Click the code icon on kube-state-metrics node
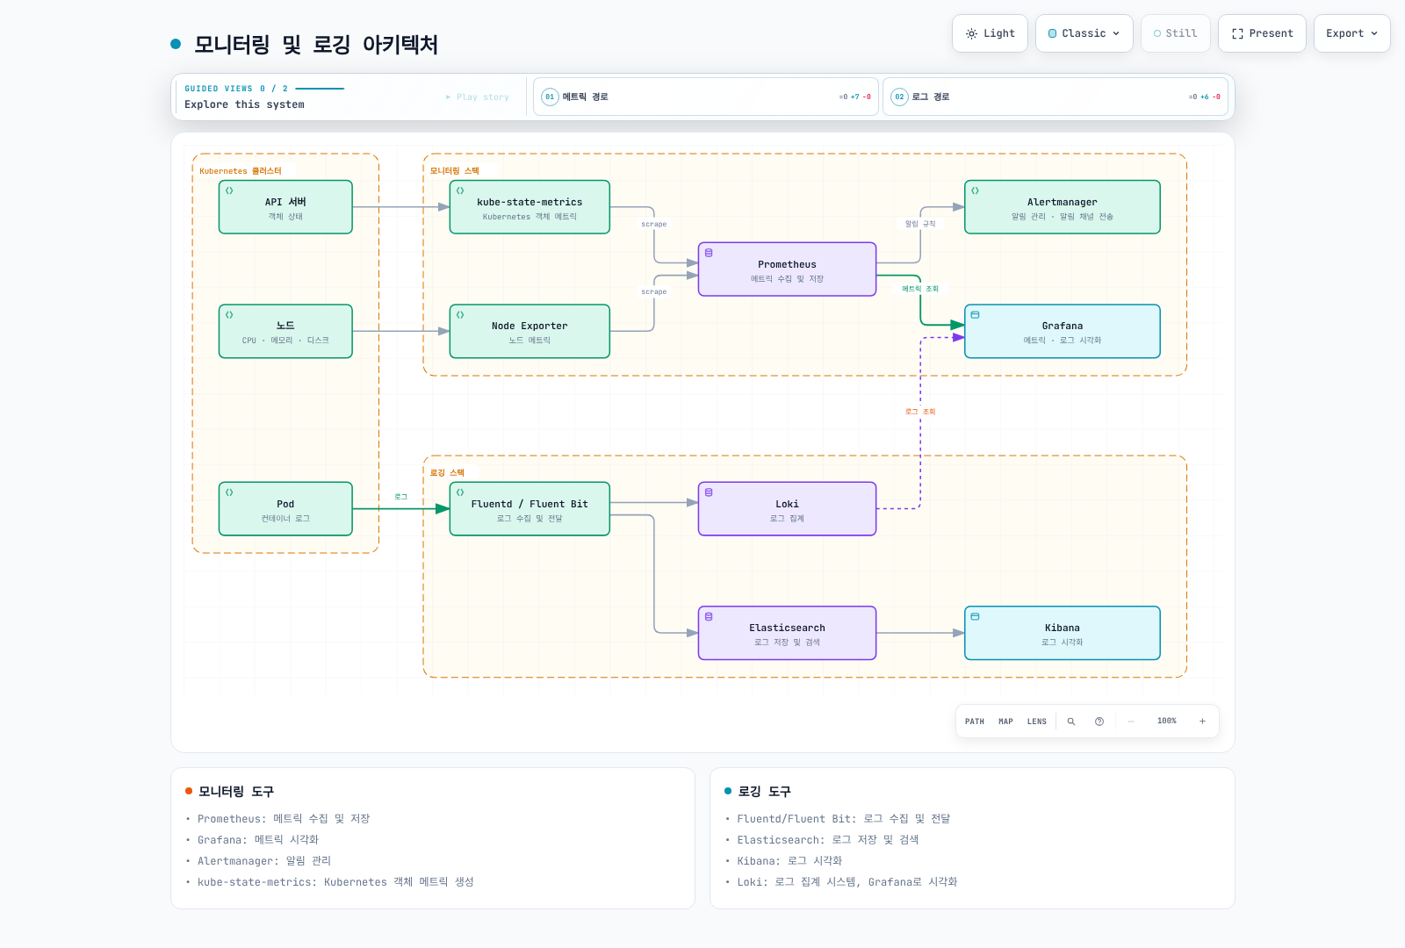 click(x=460, y=190)
